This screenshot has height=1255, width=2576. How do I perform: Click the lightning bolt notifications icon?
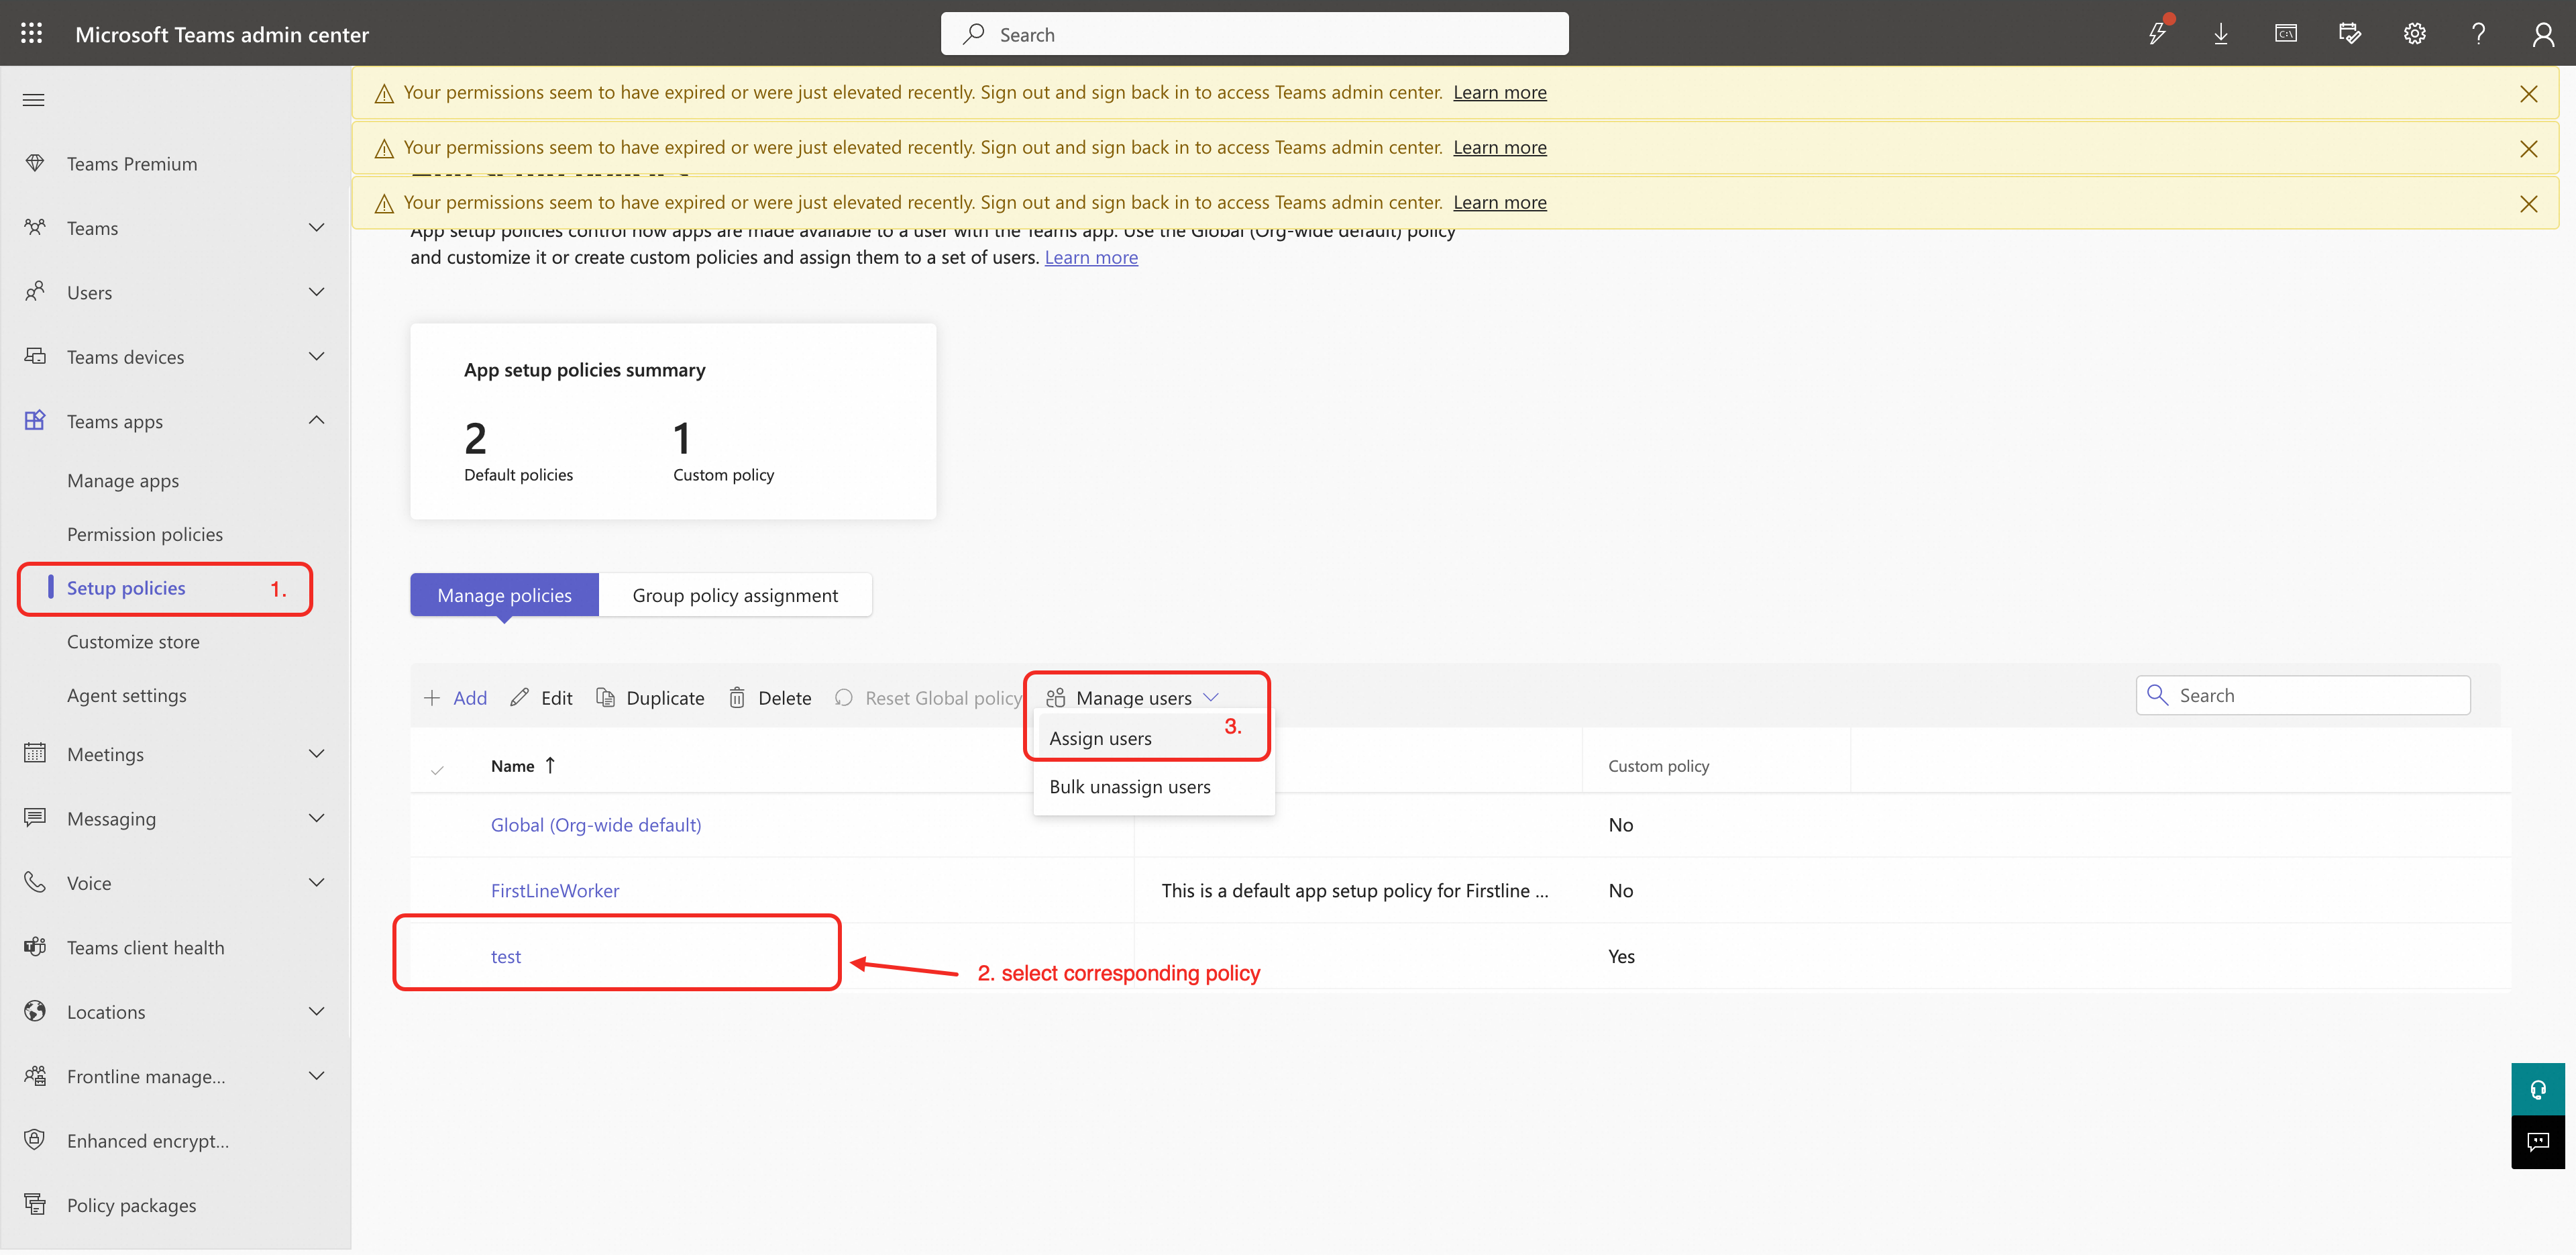(2157, 34)
